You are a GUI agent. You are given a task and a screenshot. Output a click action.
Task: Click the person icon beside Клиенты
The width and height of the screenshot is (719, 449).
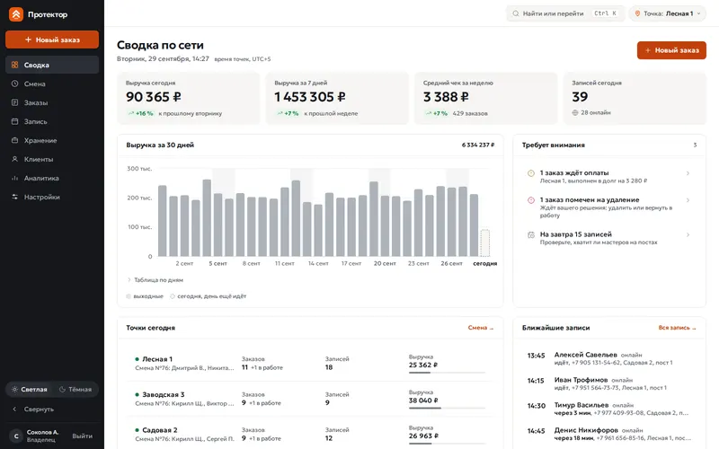(14, 159)
